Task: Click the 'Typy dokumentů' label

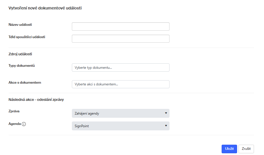Action: (22, 66)
